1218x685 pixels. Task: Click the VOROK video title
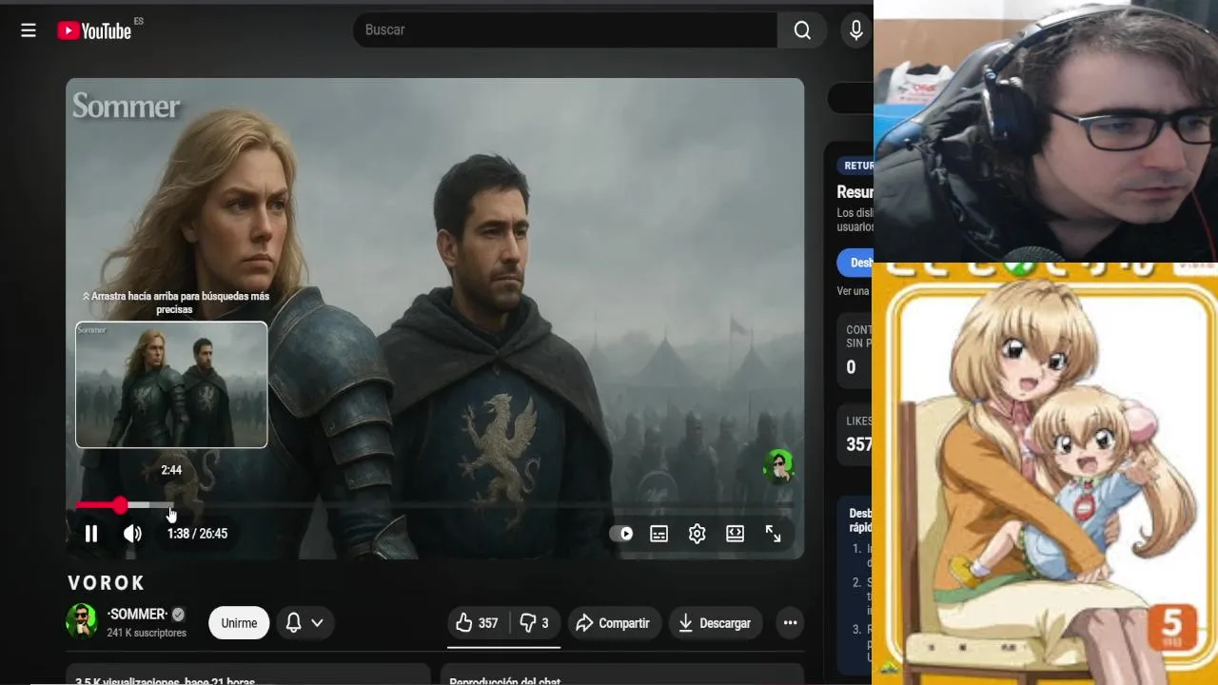[x=107, y=583]
